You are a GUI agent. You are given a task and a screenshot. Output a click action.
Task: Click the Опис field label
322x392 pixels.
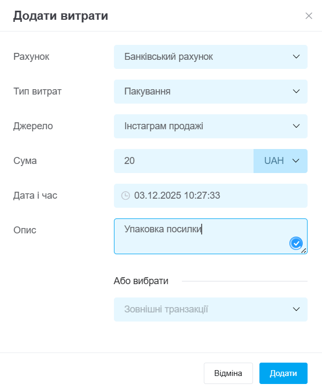pyautogui.click(x=24, y=230)
